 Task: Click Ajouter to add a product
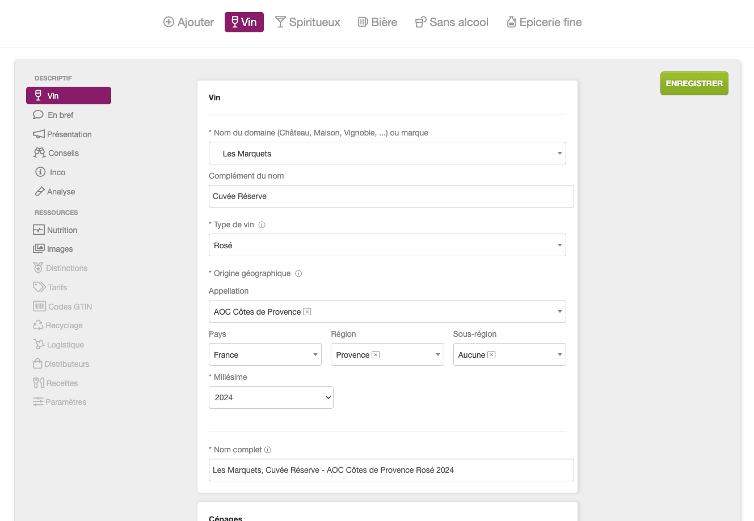click(x=188, y=22)
